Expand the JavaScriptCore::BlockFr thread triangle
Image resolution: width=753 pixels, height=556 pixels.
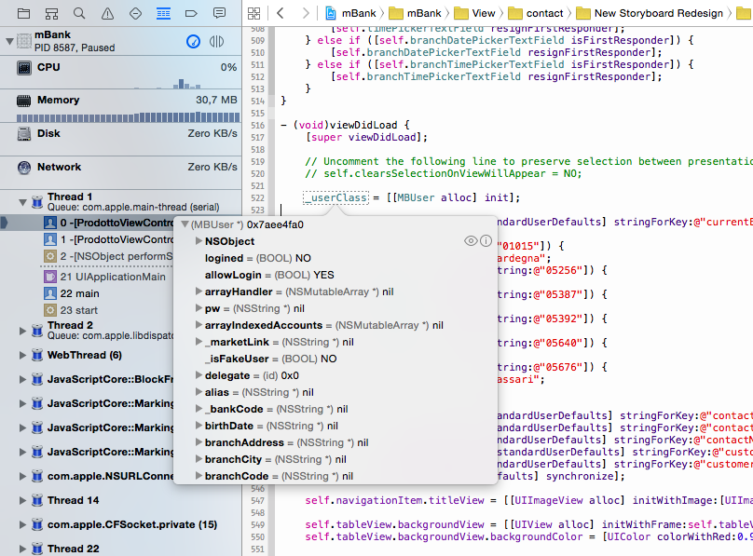[x=22, y=379]
